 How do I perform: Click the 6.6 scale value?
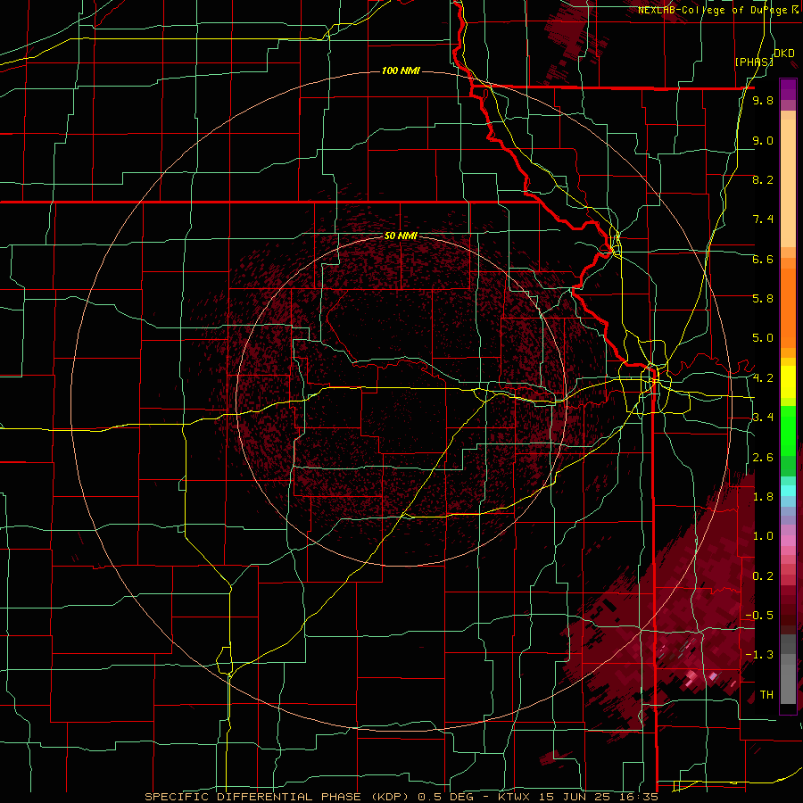click(763, 259)
